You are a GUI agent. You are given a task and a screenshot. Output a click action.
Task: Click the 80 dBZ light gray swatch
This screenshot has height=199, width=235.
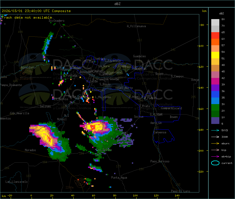tap(215, 22)
